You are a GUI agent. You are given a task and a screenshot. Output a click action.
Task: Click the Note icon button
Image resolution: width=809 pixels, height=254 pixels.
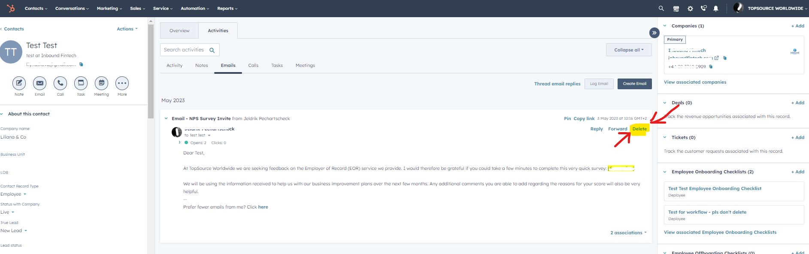[19, 83]
